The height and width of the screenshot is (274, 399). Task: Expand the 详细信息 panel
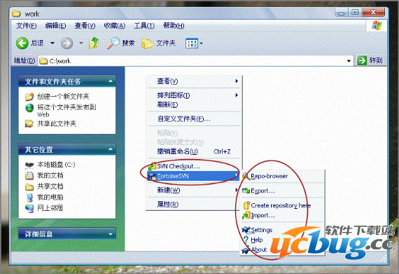[x=111, y=234]
